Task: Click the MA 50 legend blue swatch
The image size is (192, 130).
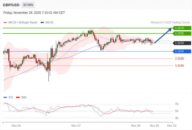Action: [42, 23]
